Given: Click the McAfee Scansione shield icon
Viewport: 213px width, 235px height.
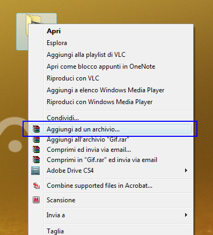Looking at the screenshot, I should (x=36, y=200).
